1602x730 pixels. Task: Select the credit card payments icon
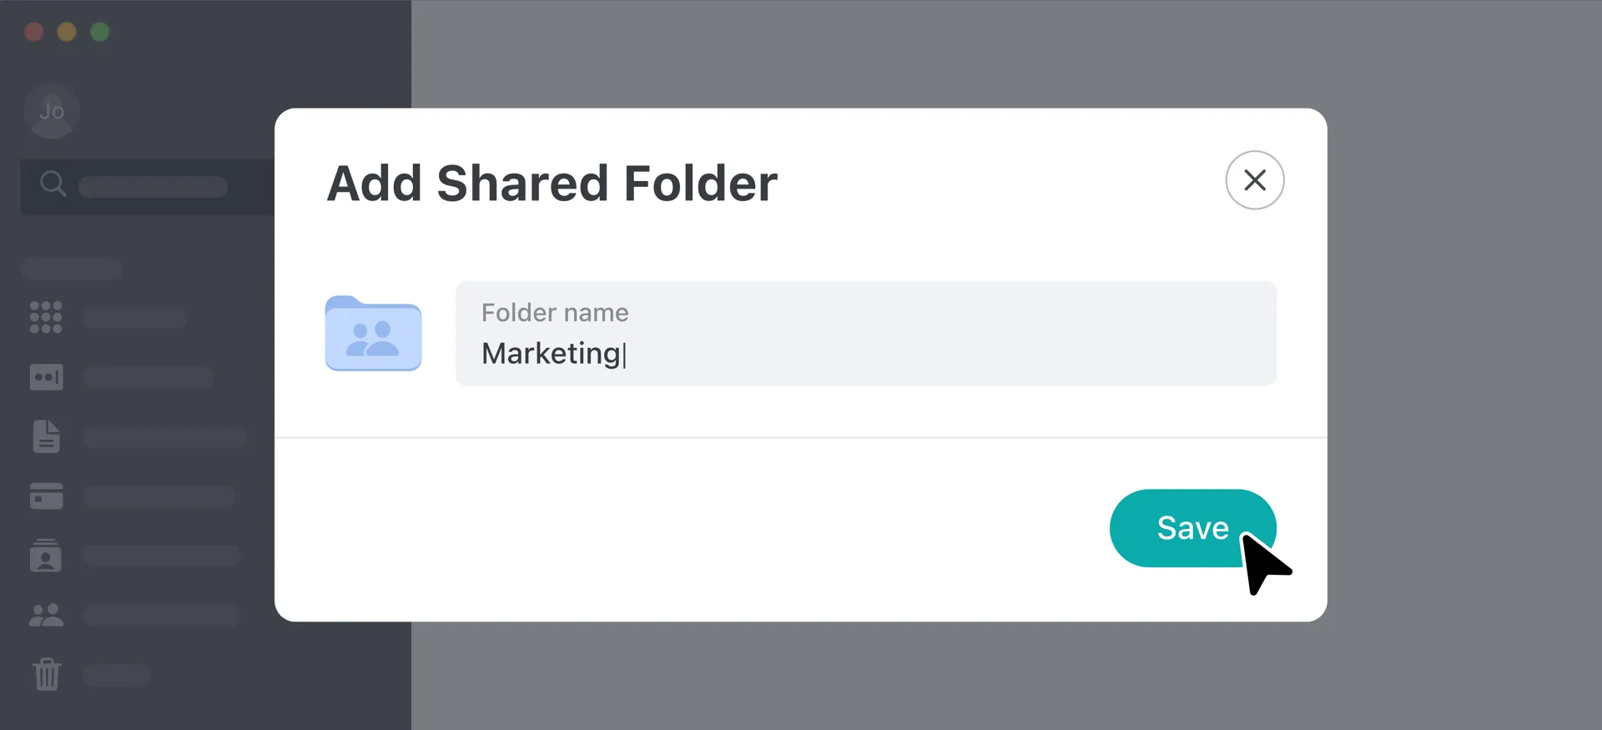(x=46, y=496)
